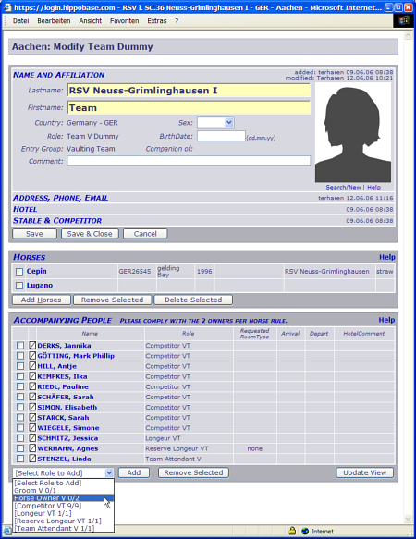
Task: Click the edit icon beside RIEDL, Pauline
Action: (x=32, y=386)
